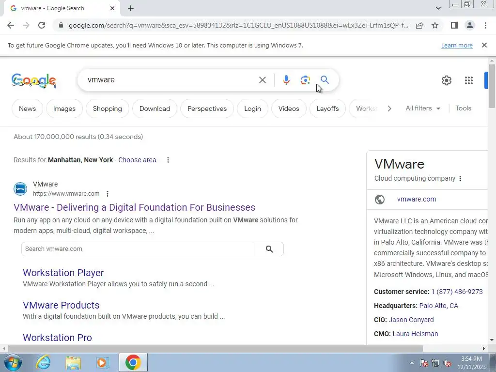Screen dimensions: 496x372
Task: Click the Laura Heisman CMO link
Action: coord(415,334)
